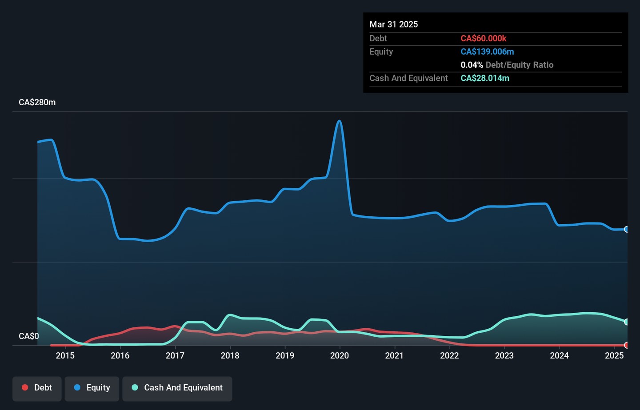This screenshot has height=410, width=640.
Task: Click the teal Cash And Equivalent legend dot
Action: click(x=135, y=388)
